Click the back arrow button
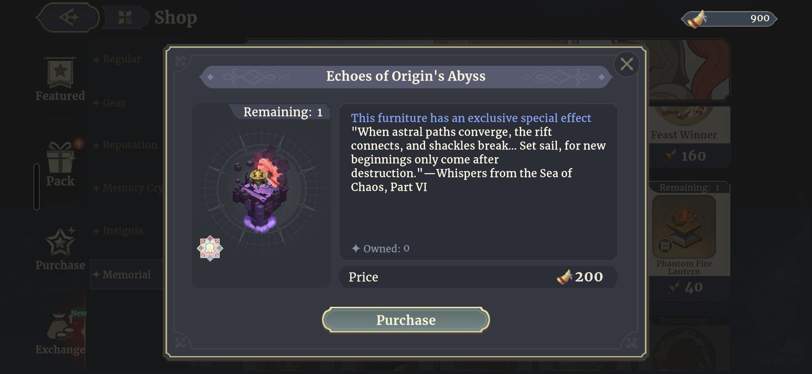The image size is (812, 374). pyautogui.click(x=68, y=17)
